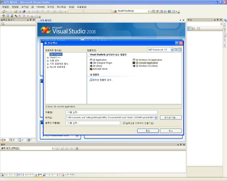227x181 pixels.
Task: Open the File (파일) menu
Action: [6, 7]
